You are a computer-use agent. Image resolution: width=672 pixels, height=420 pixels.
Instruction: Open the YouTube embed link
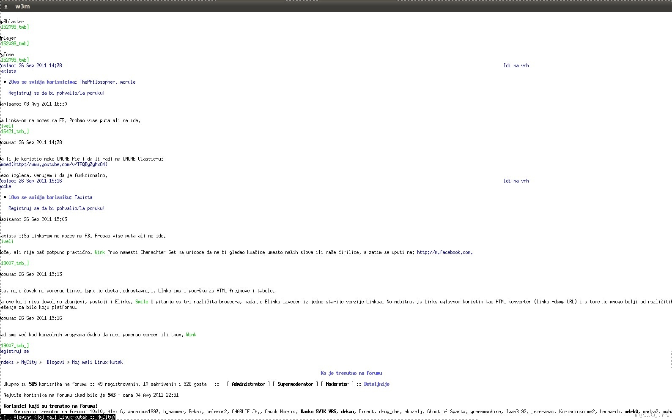54,164
